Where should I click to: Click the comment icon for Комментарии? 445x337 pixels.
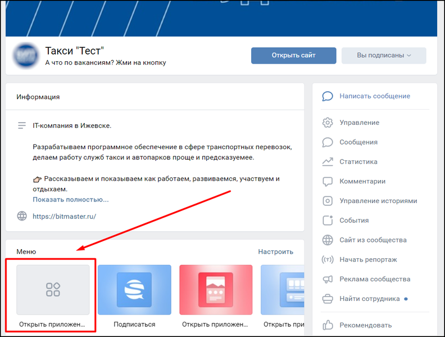click(328, 181)
